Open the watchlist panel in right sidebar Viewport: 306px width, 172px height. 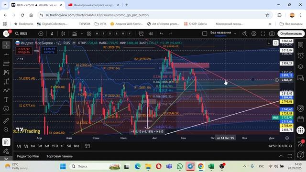301,45
